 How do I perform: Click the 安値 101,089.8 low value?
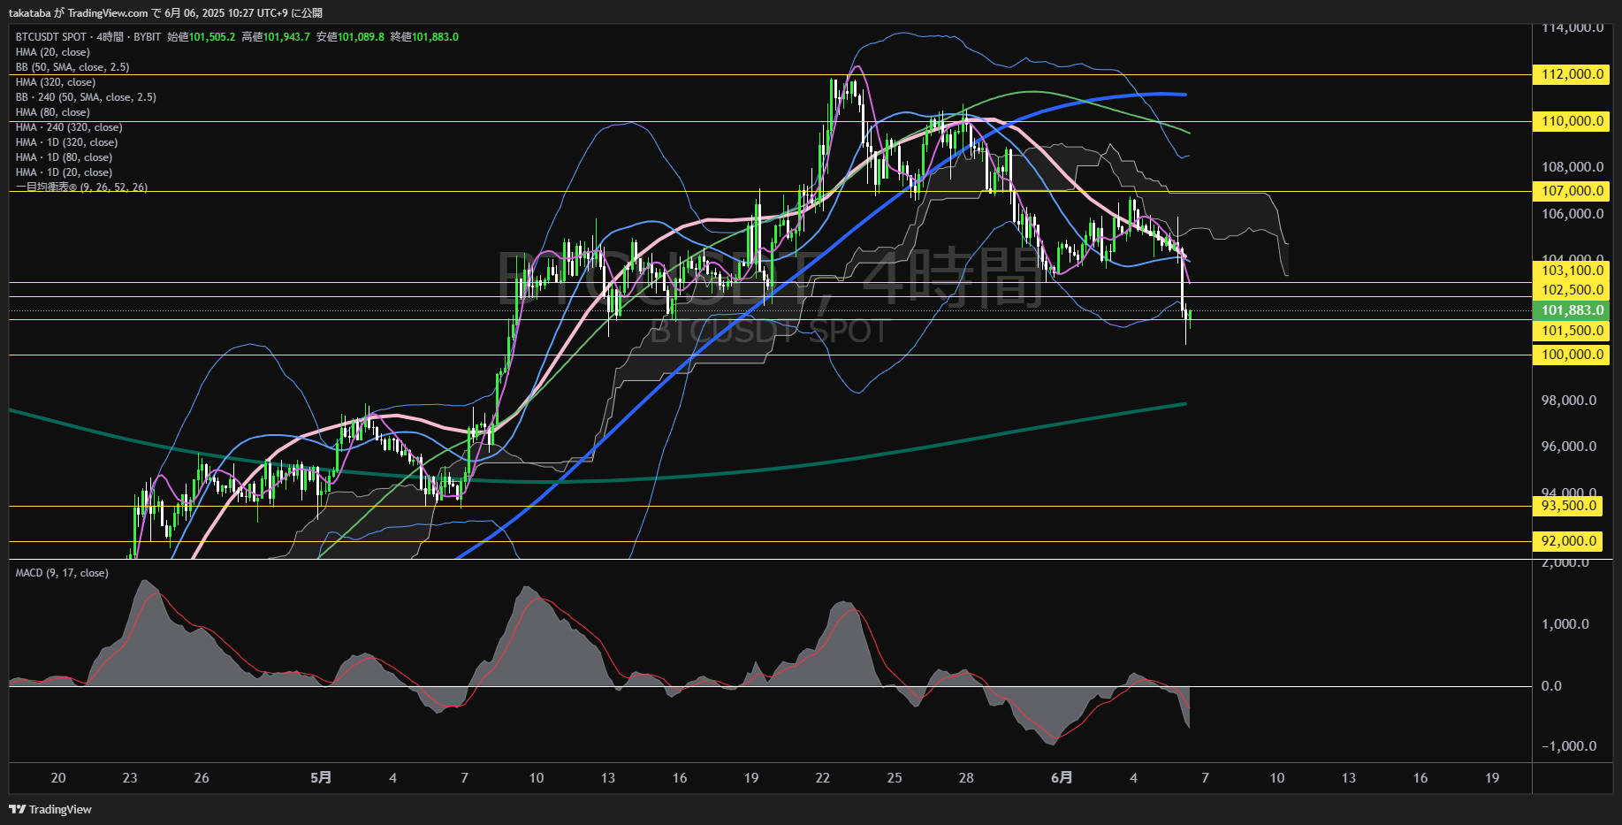(x=350, y=37)
